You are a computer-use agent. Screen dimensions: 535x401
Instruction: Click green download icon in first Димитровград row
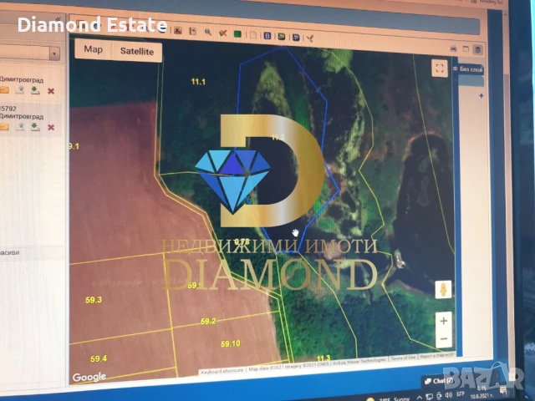point(35,90)
